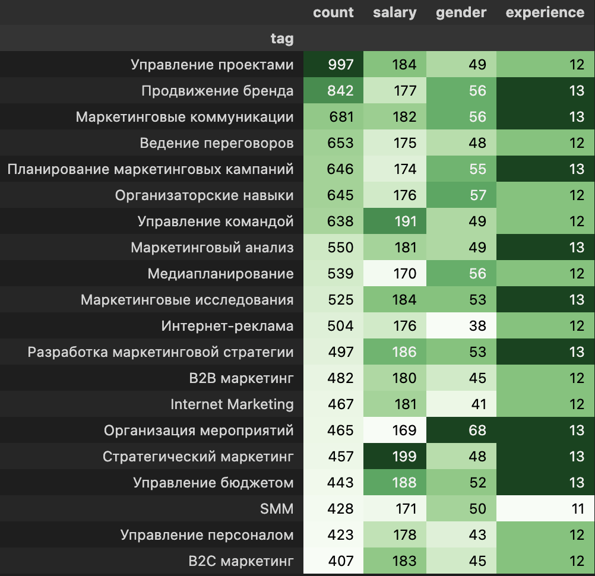Click the experience cell showing 11
The width and height of the screenshot is (595, 576).
tap(577, 509)
